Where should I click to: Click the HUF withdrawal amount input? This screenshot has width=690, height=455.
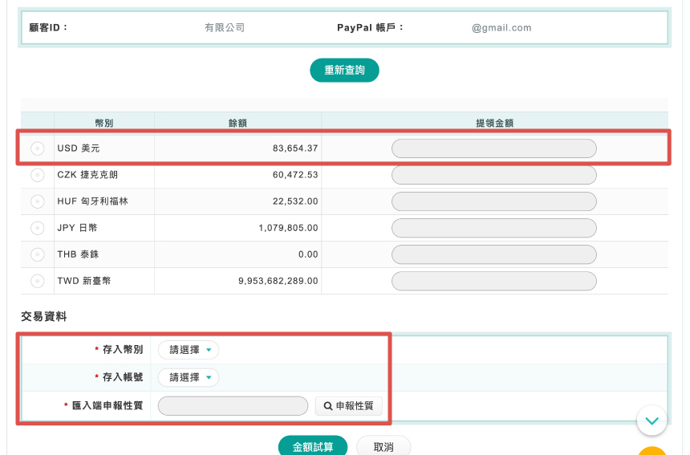493,201
